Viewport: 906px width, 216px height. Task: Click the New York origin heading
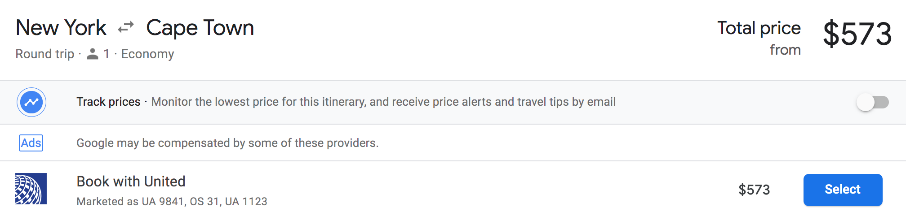[x=61, y=28]
